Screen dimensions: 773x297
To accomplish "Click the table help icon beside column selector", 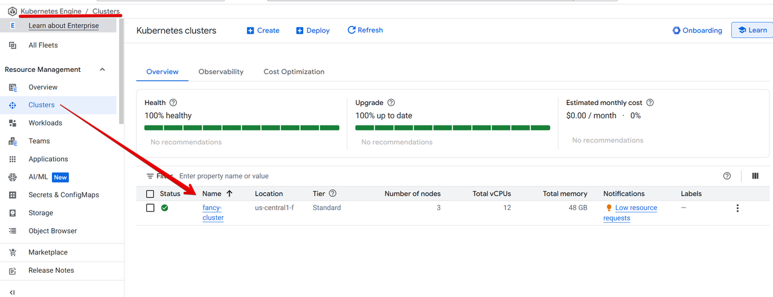I will (727, 176).
